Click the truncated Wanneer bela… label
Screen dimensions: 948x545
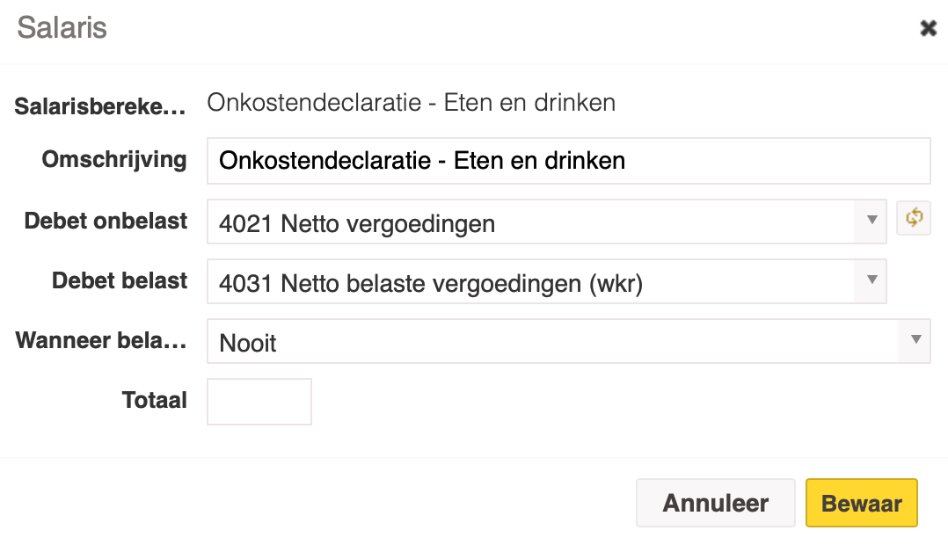pos(101,341)
